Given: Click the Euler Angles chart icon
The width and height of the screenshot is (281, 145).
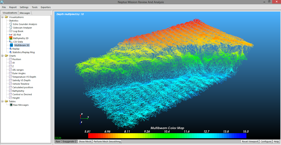Looking at the screenshot, I should (10, 73).
